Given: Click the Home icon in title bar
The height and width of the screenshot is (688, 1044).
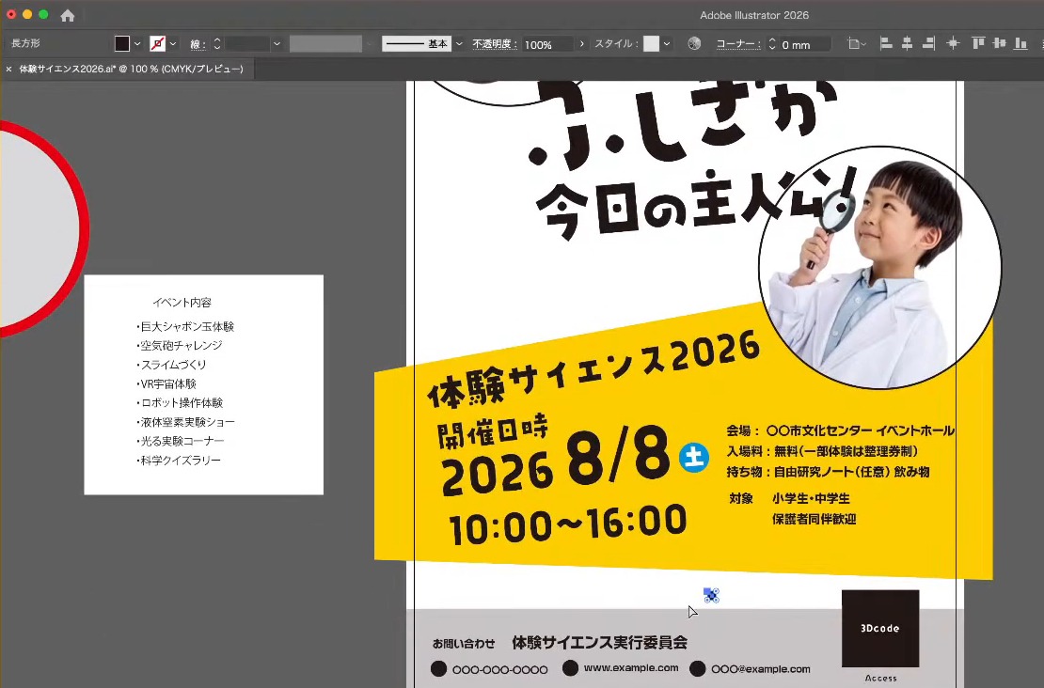Looking at the screenshot, I should pyautogui.click(x=67, y=15).
